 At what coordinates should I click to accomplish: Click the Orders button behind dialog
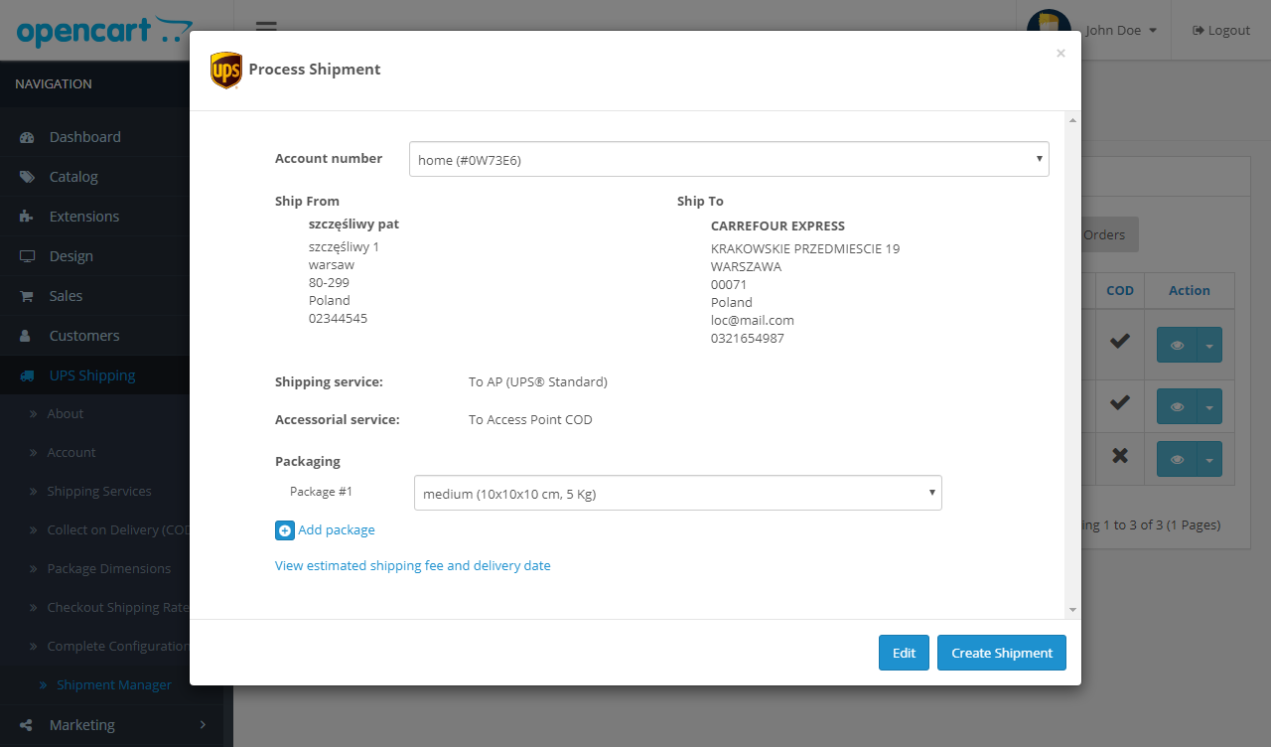(x=1108, y=234)
